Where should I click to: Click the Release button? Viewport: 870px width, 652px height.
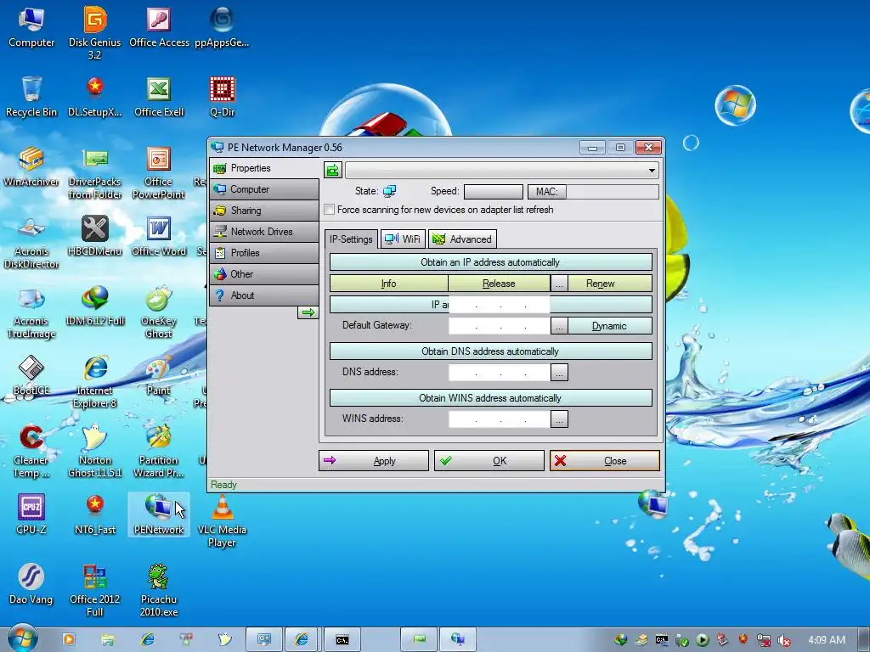pyautogui.click(x=499, y=284)
